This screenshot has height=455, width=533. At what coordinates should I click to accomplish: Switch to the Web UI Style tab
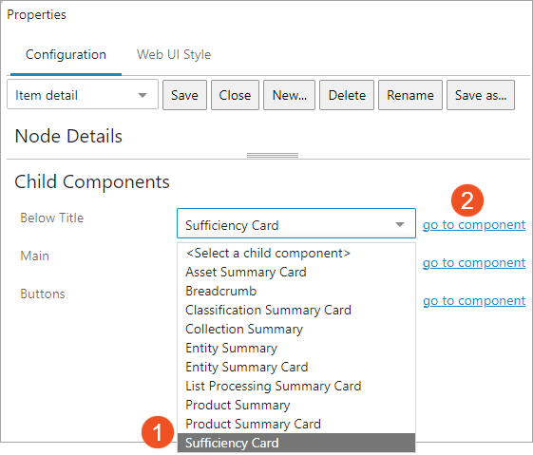click(174, 55)
